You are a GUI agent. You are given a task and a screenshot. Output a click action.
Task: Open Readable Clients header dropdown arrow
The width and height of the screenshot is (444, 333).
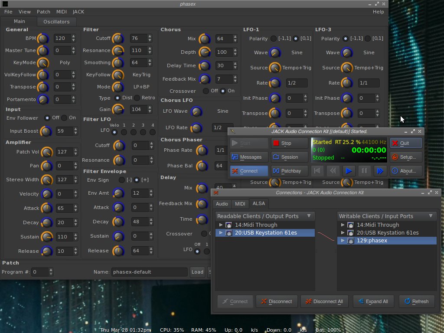point(309,216)
